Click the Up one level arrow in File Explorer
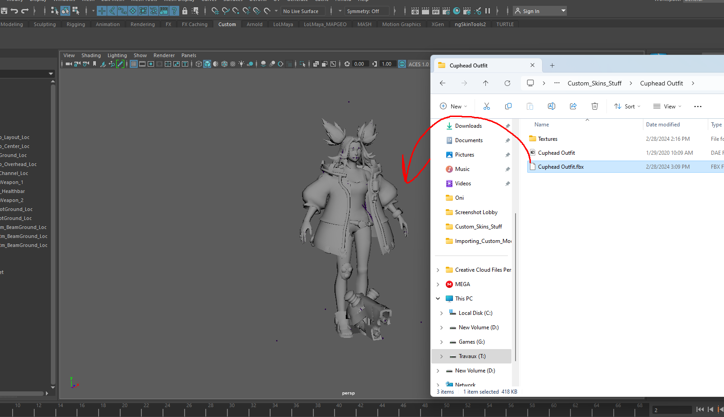This screenshot has height=417, width=724. pyautogui.click(x=485, y=83)
